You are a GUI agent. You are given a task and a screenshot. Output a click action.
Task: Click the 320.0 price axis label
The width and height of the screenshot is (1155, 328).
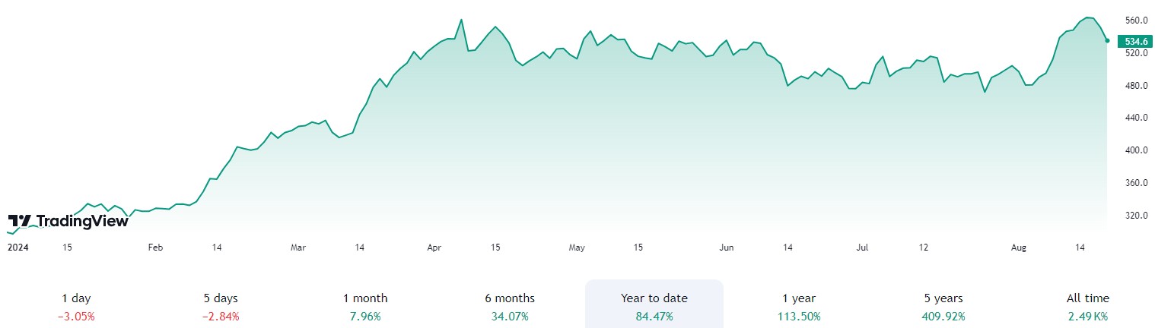click(x=1135, y=216)
